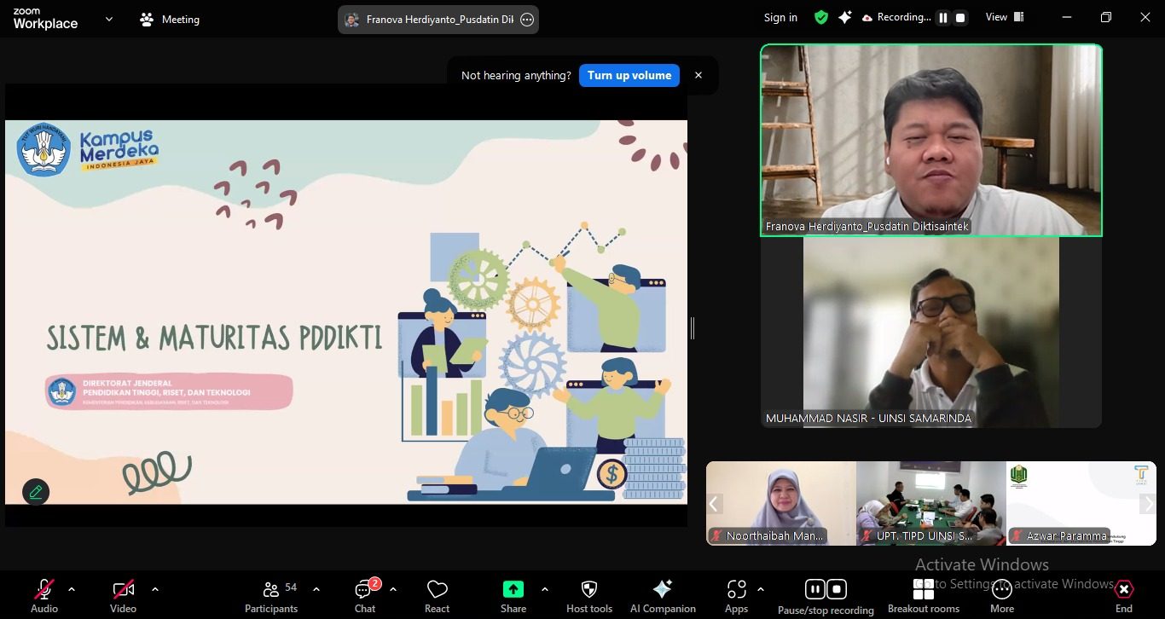Click the Sign in link

[x=780, y=17]
